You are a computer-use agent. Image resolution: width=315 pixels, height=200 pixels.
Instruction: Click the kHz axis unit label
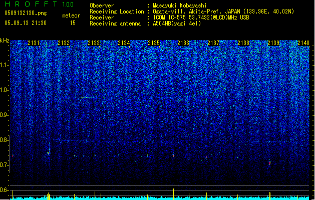tap(5, 40)
